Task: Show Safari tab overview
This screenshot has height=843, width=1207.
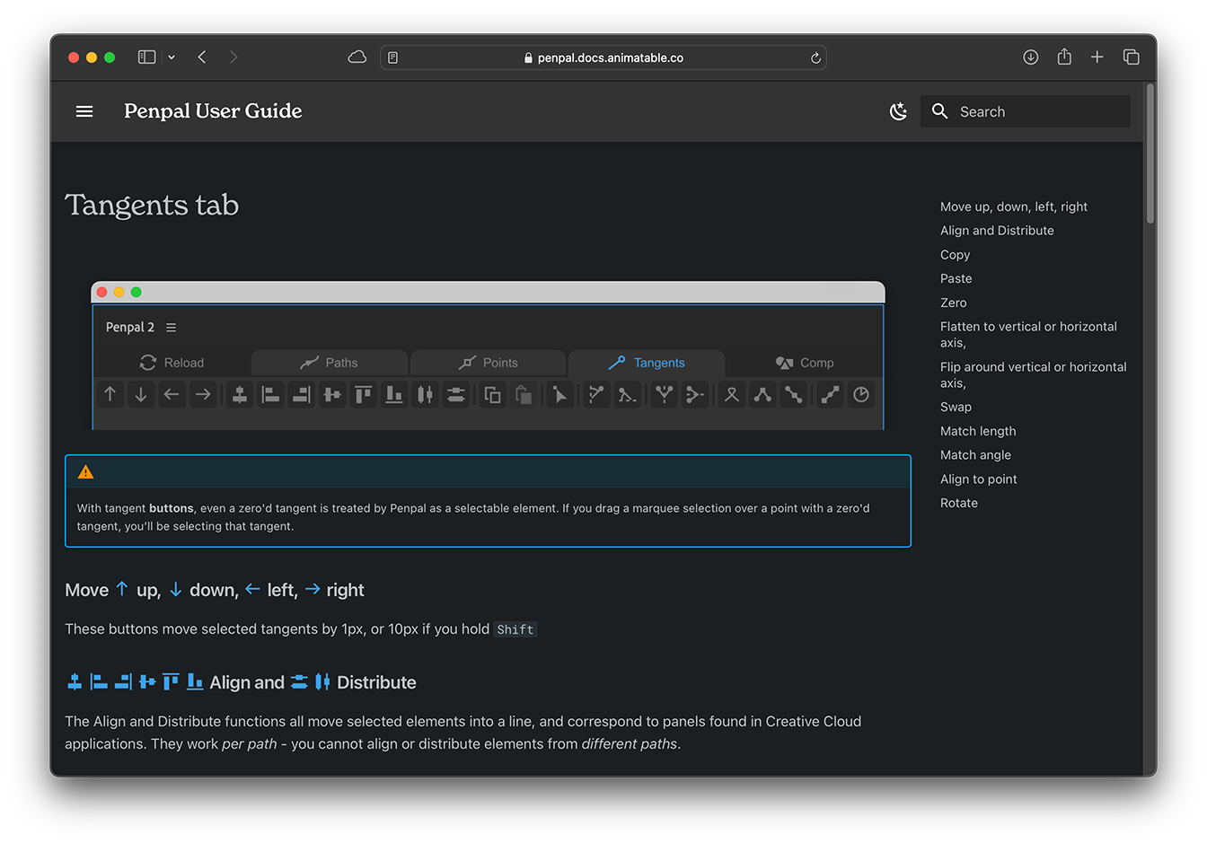Action: pos(1132,57)
